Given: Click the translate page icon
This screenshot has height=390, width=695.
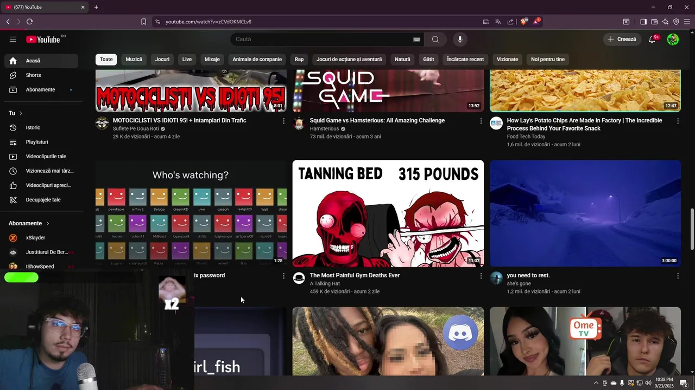Looking at the screenshot, I should 498,22.
